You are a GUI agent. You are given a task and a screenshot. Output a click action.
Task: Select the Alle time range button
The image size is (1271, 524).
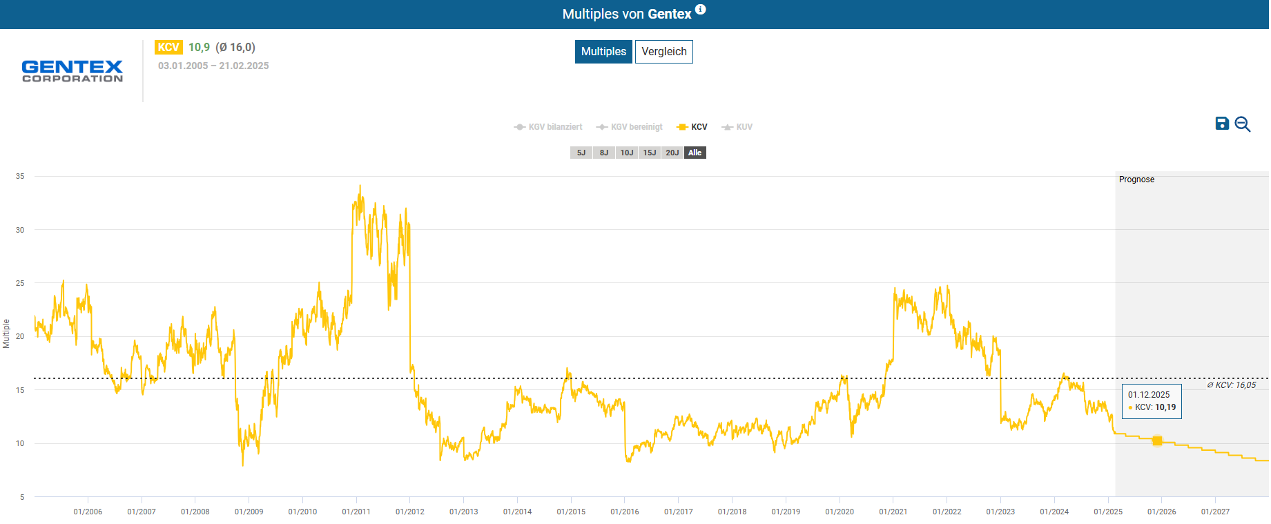[695, 153]
